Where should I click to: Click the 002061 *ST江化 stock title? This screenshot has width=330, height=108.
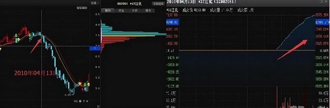click(x=129, y=4)
